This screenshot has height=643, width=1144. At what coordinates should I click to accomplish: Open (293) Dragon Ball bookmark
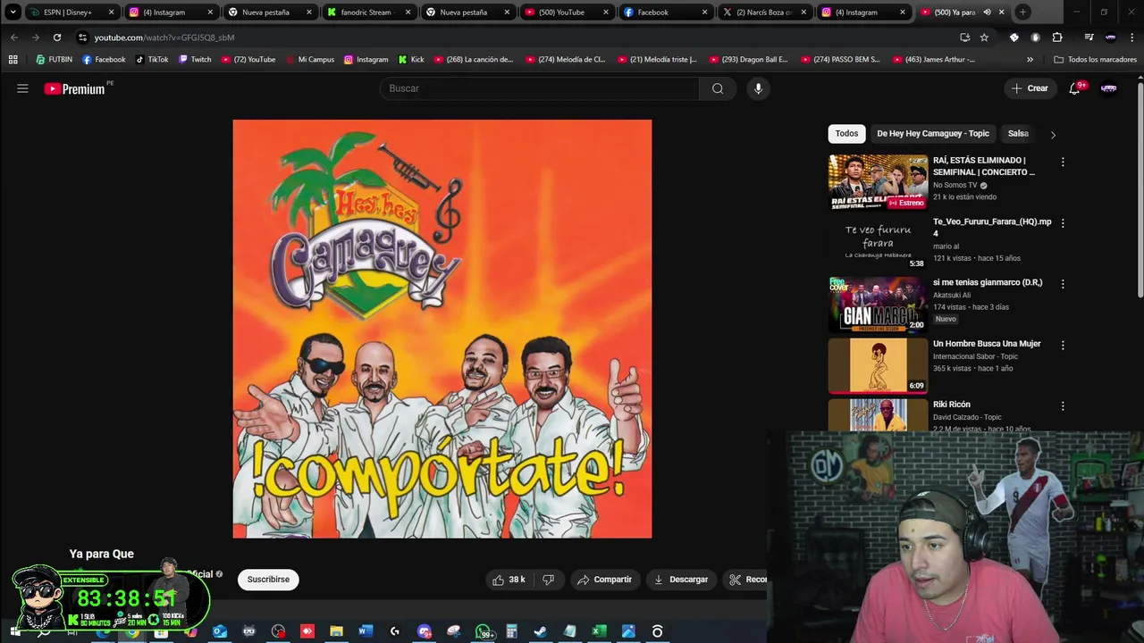(x=749, y=60)
